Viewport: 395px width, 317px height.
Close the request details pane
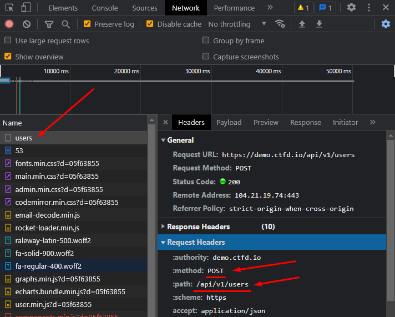click(x=165, y=122)
